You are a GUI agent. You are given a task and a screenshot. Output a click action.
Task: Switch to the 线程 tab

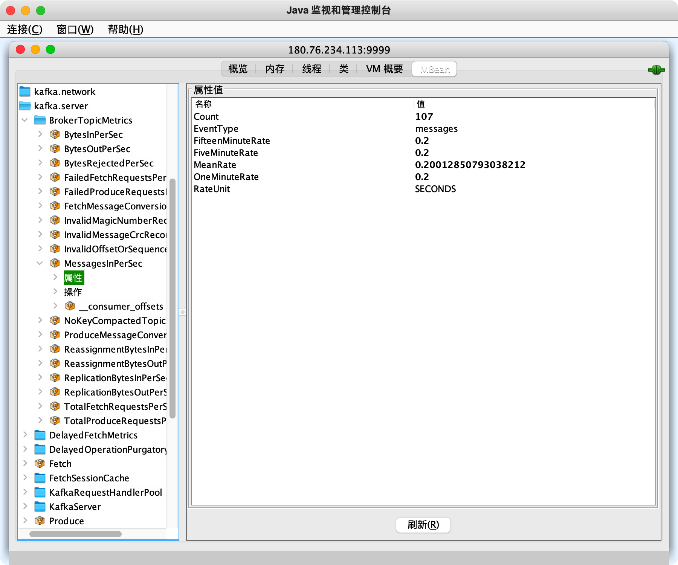[312, 69]
